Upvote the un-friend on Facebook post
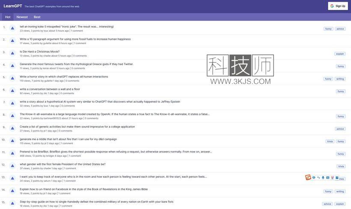This screenshot has width=351, height=209. 12,191
